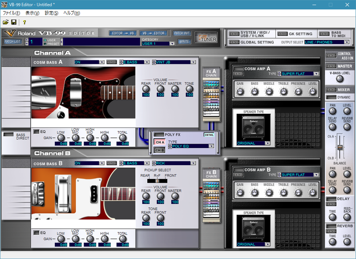Toggle the MIXER DYNAMIC switch
This screenshot has height=259, width=356.
coord(331,97)
